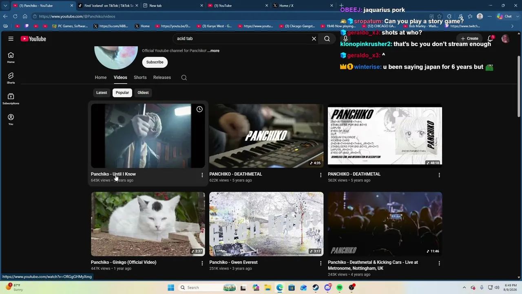Start voice search with the microphone

click(345, 39)
